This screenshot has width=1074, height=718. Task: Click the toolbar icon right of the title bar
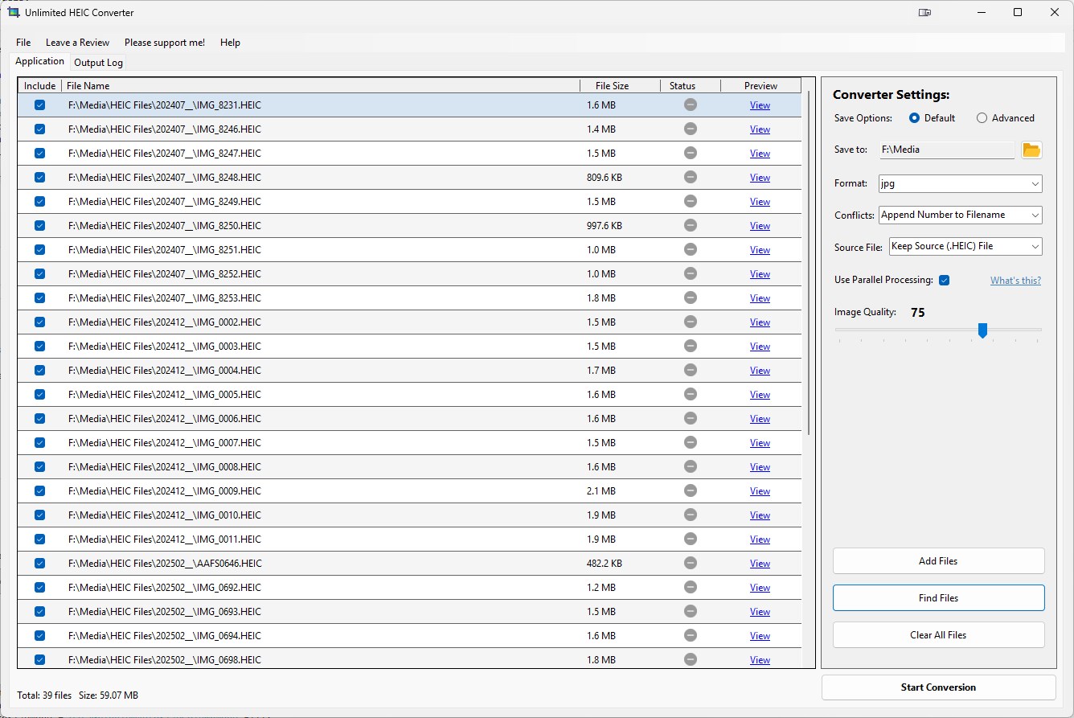pos(924,12)
